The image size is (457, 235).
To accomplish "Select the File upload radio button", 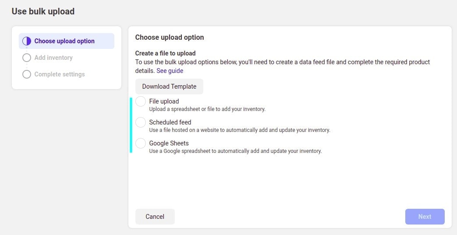I will pos(141,101).
